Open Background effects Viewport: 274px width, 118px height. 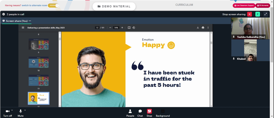[x=163, y=113]
